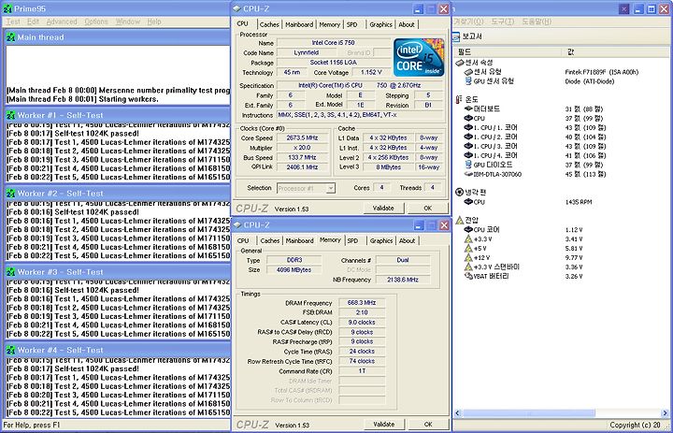Open the Advanced menu in Prime95

pos(62,22)
